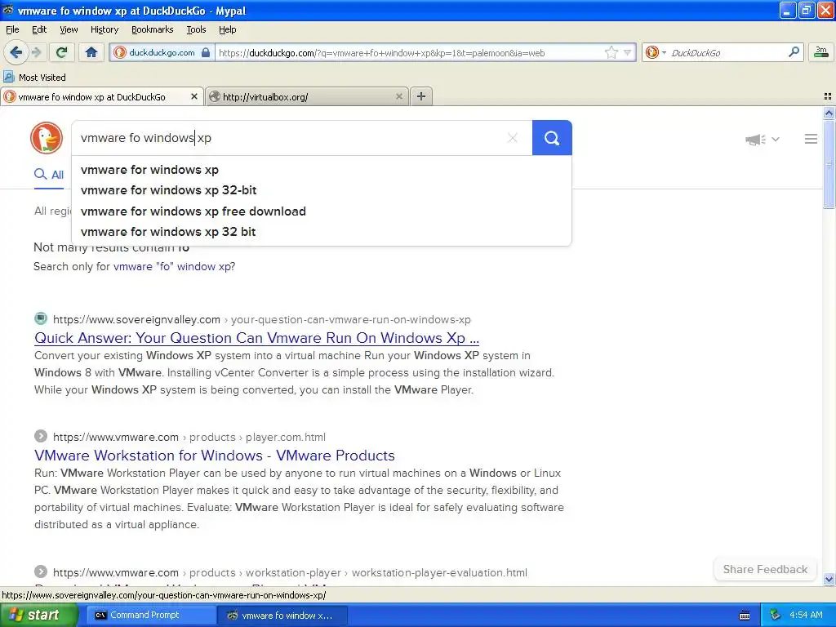The height and width of the screenshot is (627, 836).
Task: Open the Most Visited bookmarks folder
Action: pyautogui.click(x=35, y=78)
